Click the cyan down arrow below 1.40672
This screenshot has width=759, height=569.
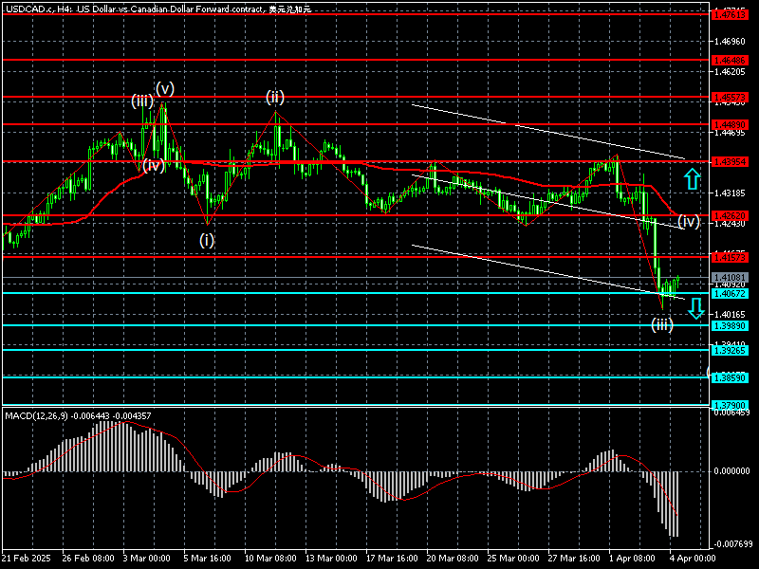coord(696,308)
